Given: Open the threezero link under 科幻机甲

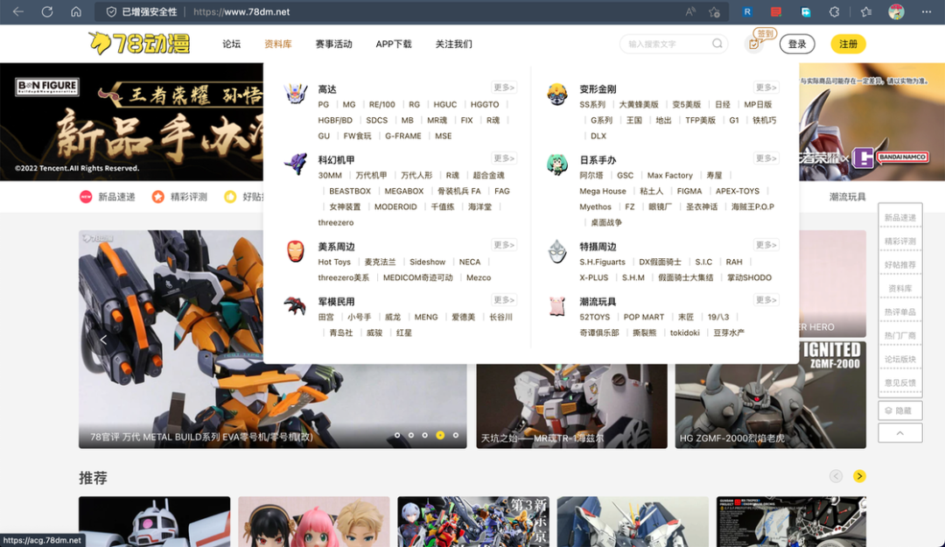Looking at the screenshot, I should pyautogui.click(x=336, y=222).
